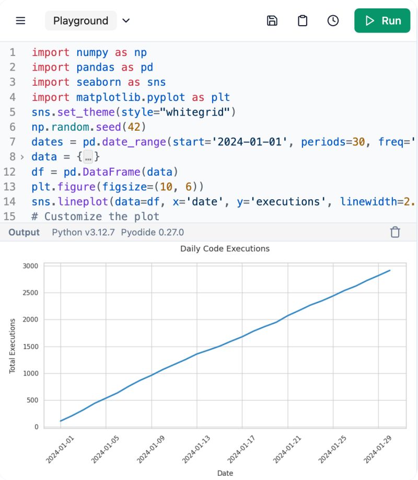The image size is (418, 480).
Task: Click the Pyodide 0.27.0 version text
Action: (x=153, y=232)
